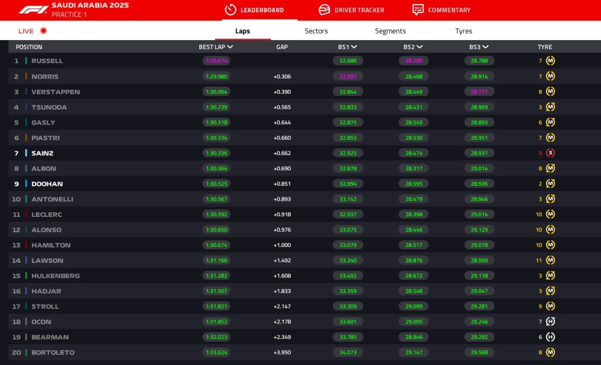Click the Driver Tracker helmet icon
Image resolution: width=601 pixels, height=365 pixels.
coord(325,10)
